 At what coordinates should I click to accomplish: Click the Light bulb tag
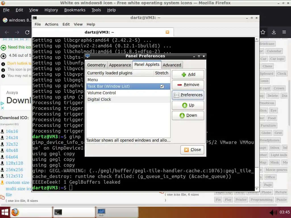tap(279, 155)
